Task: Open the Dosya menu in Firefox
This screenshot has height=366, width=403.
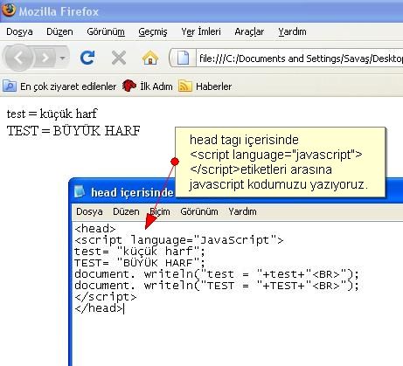Action: click(x=19, y=31)
